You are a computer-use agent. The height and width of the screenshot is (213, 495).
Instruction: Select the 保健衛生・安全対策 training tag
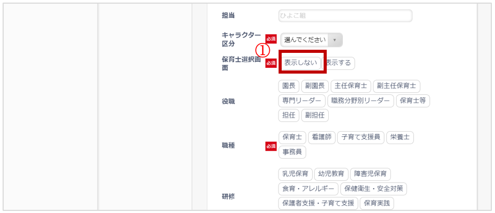373,189
